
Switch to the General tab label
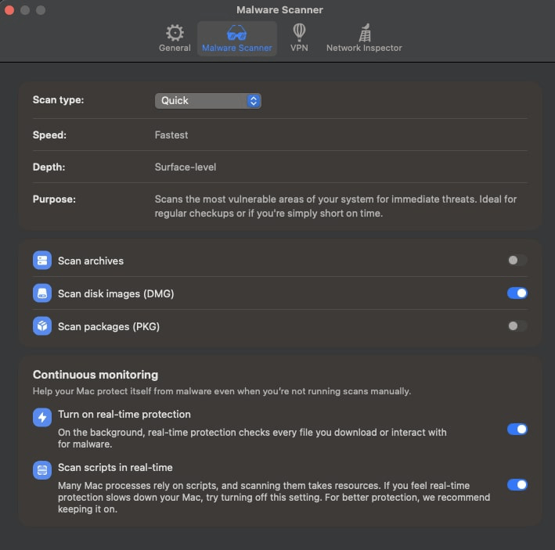tap(175, 48)
